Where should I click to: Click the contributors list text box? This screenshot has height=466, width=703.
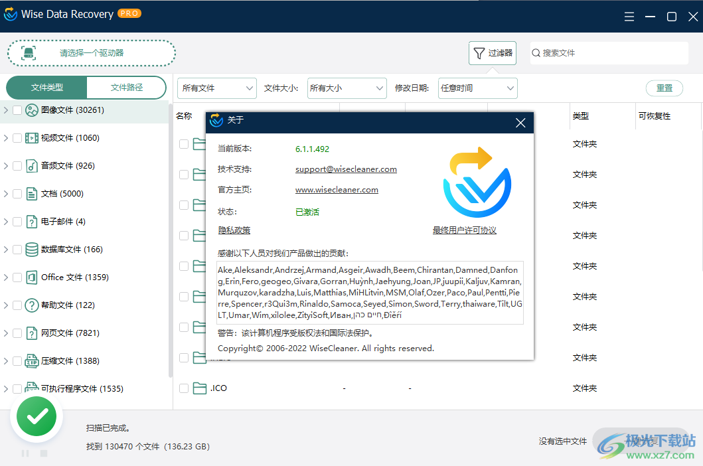coord(370,293)
